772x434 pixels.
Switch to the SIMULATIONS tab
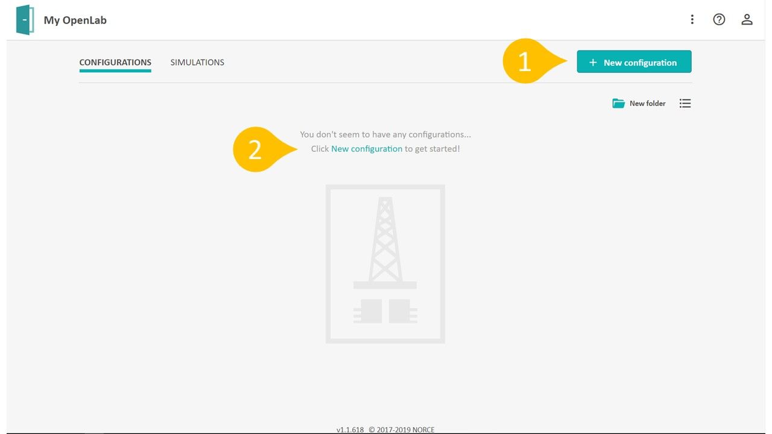pyautogui.click(x=197, y=63)
